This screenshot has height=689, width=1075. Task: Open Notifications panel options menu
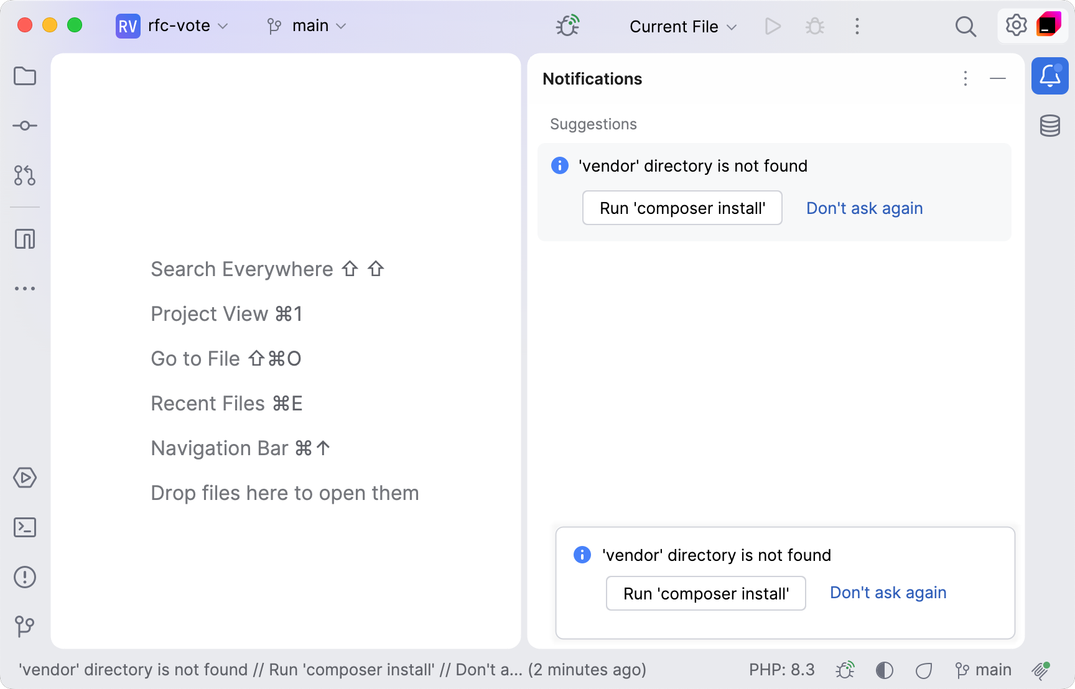[966, 78]
